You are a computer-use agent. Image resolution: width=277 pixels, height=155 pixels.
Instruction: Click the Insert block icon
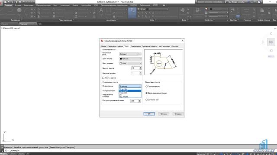click(182, 10)
